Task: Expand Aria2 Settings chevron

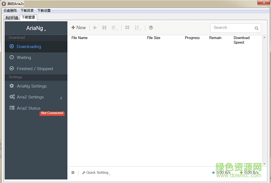Action: coord(61,98)
